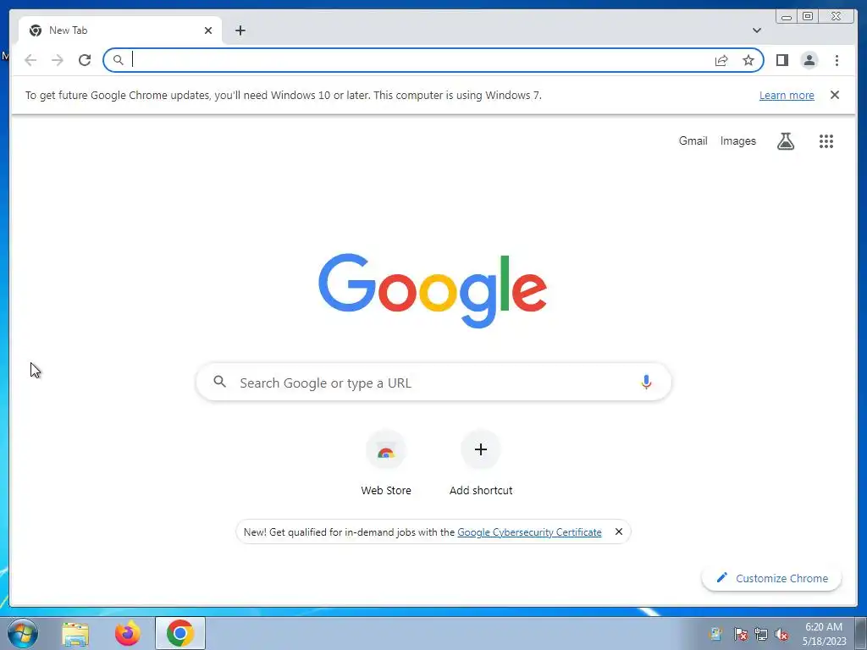Image resolution: width=867 pixels, height=650 pixels.
Task: Start voice search with microphone
Action: (646, 382)
